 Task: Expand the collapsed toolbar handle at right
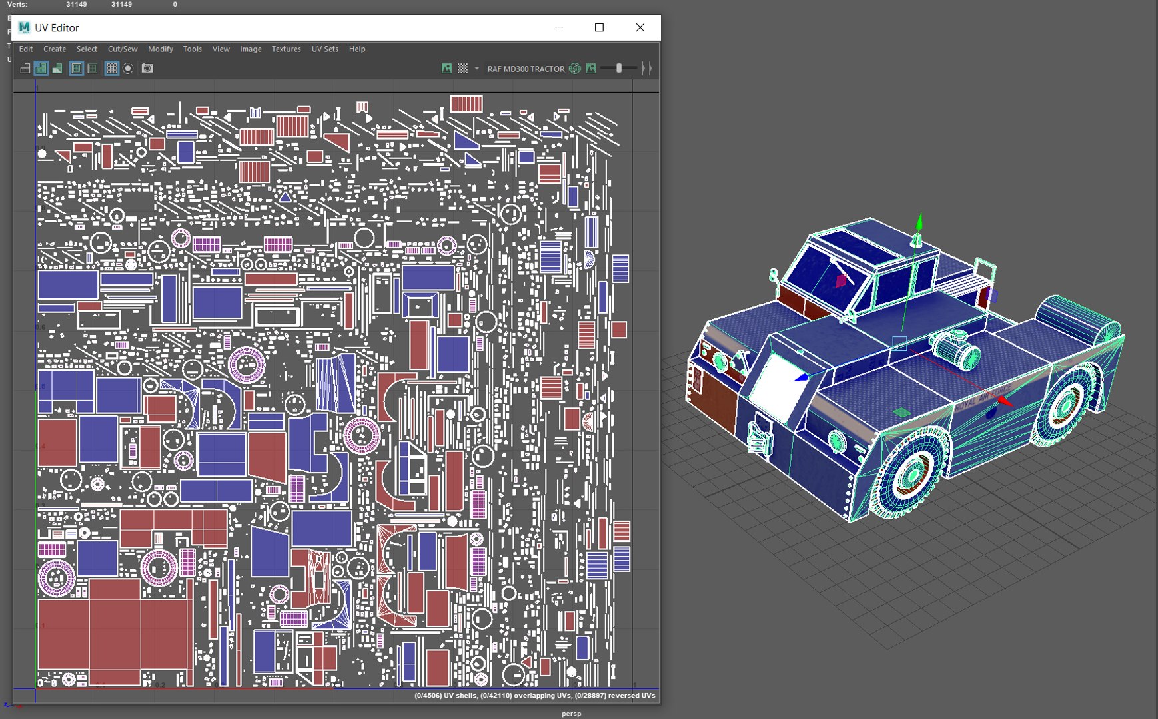(x=646, y=69)
